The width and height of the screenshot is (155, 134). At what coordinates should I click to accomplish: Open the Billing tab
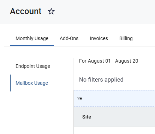point(126,38)
